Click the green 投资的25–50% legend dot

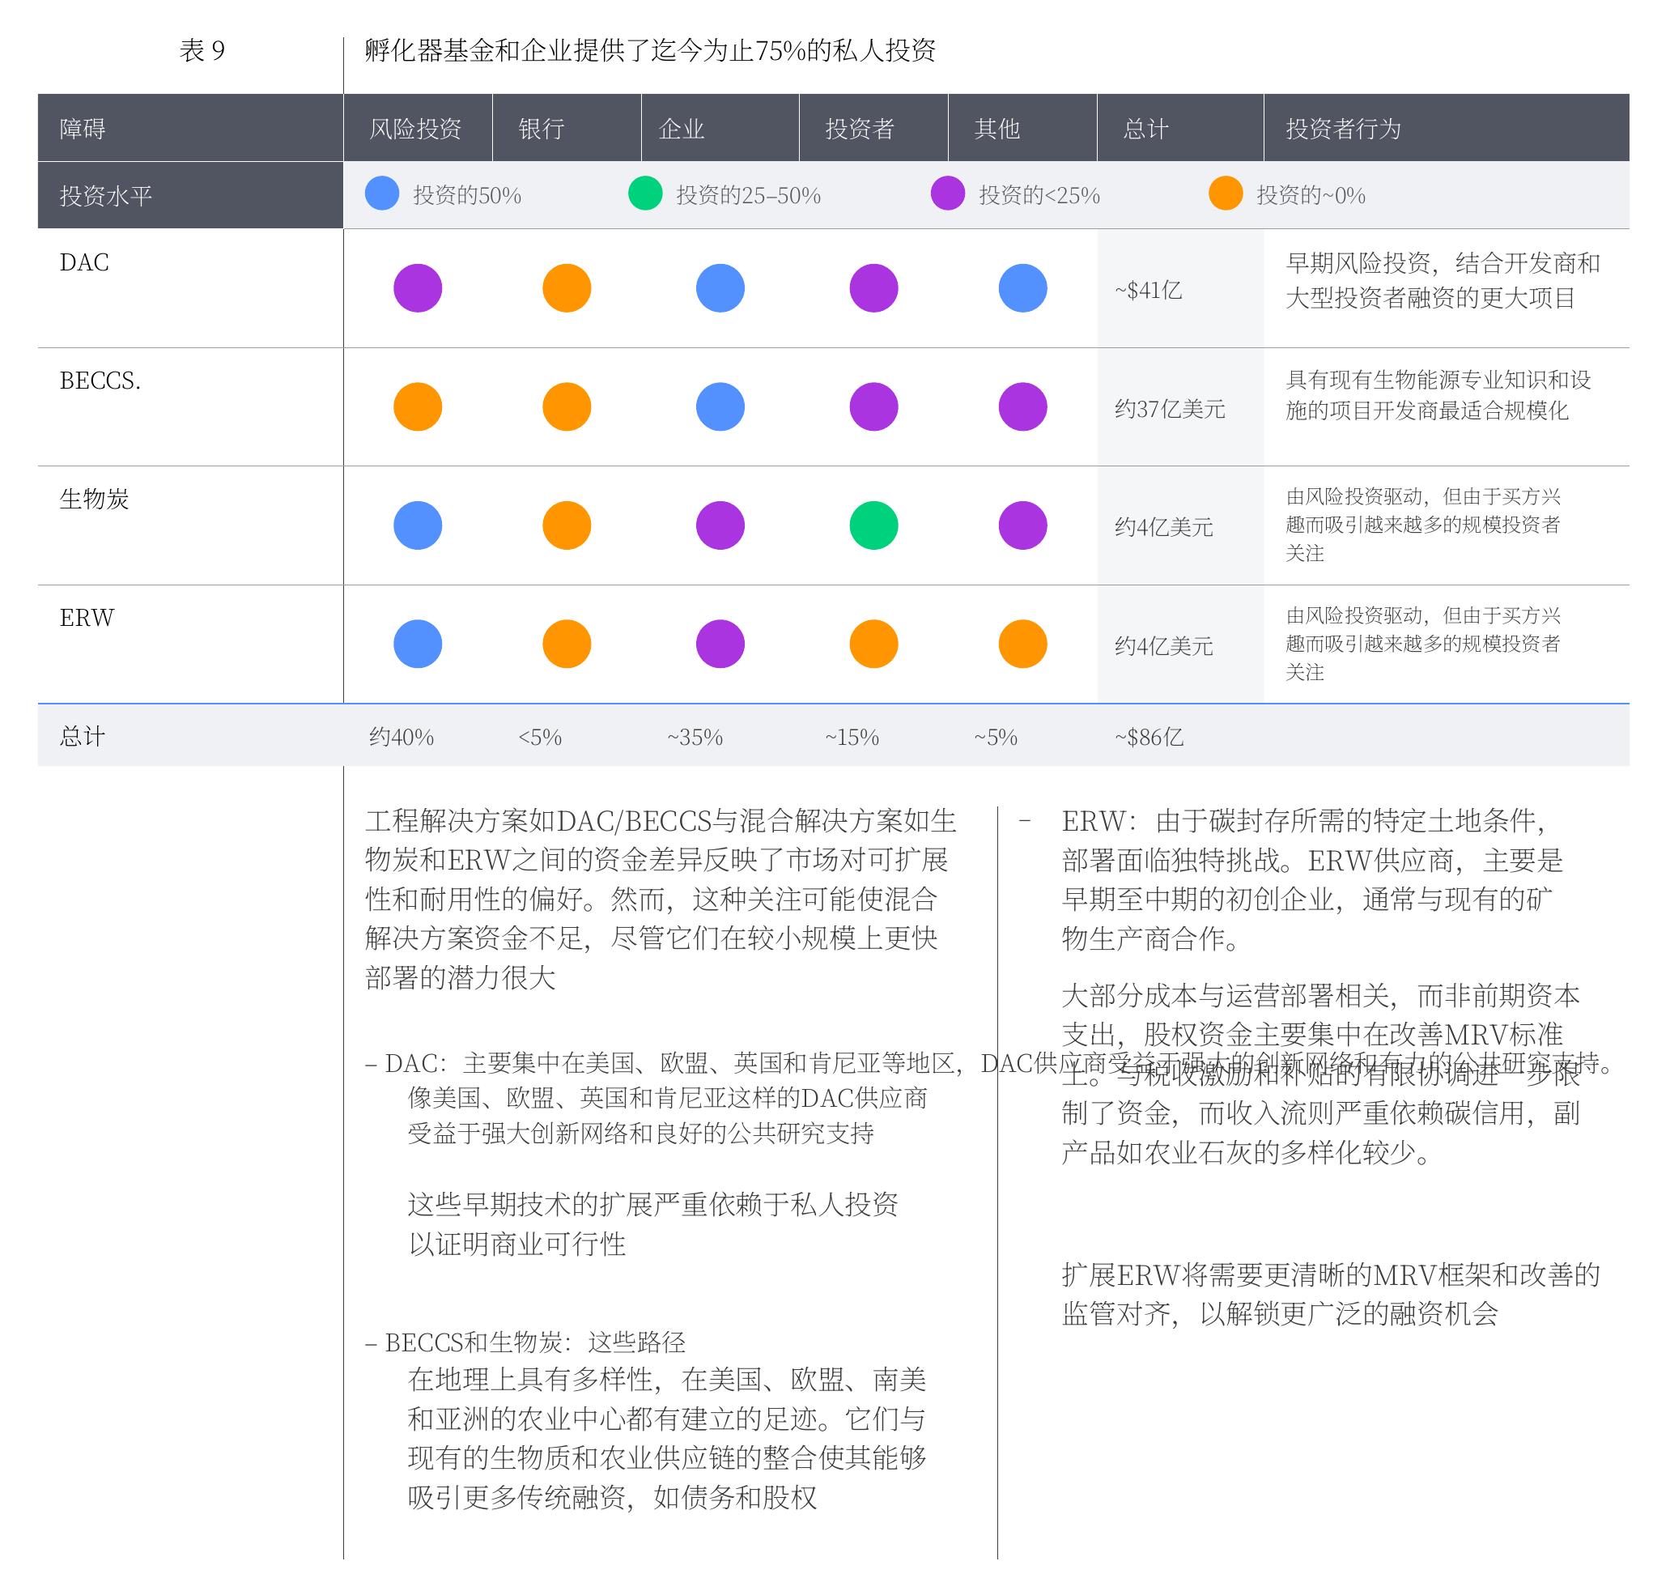645,194
